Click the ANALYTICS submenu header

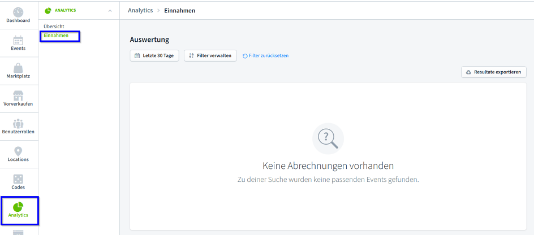click(79, 11)
